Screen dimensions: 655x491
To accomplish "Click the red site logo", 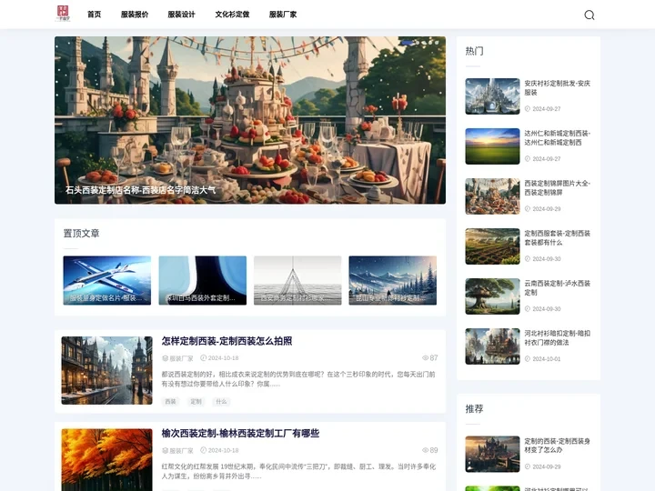I will [63, 14].
